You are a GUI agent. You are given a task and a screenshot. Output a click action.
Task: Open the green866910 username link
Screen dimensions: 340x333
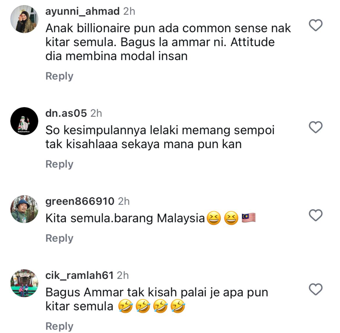80,201
